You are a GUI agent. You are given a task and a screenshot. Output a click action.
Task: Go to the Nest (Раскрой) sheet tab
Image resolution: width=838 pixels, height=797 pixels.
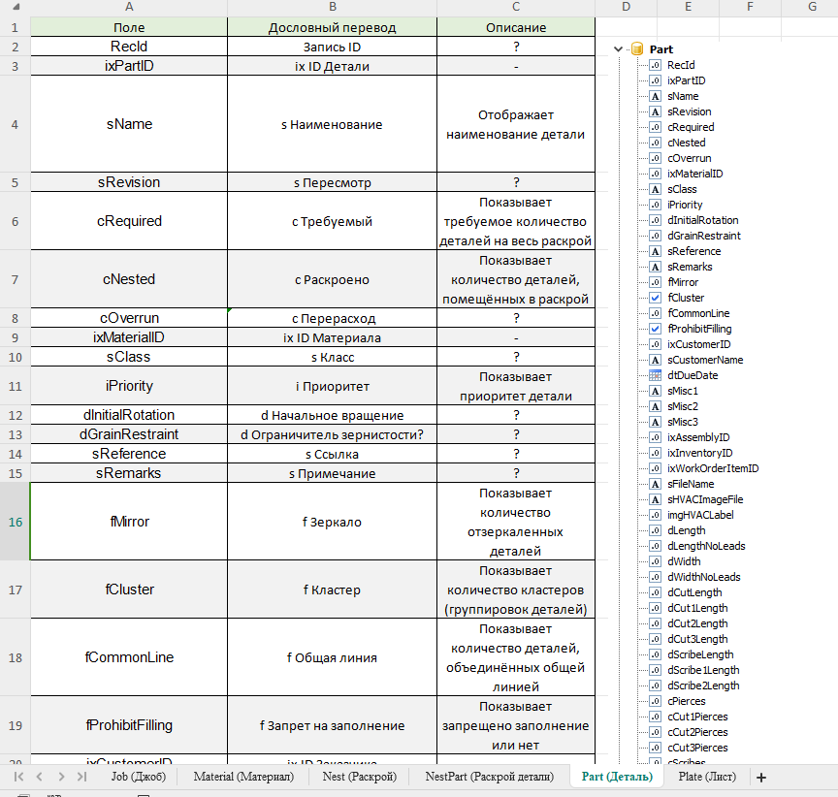click(x=360, y=777)
